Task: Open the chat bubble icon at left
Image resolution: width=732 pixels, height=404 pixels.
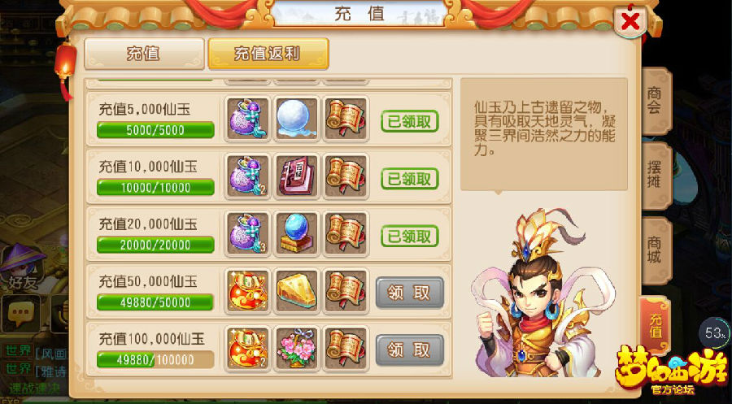Action: [20, 313]
